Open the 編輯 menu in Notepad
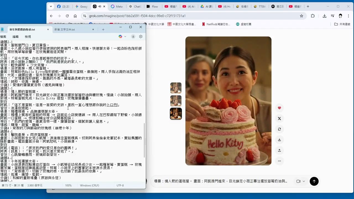Image resolution: width=354 pixels, height=199 pixels. click(15, 36)
